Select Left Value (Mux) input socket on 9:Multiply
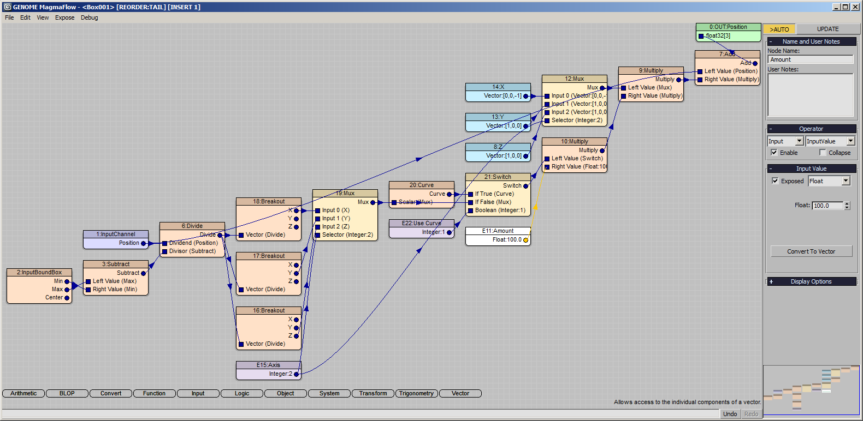This screenshot has width=863, height=421. coord(623,88)
